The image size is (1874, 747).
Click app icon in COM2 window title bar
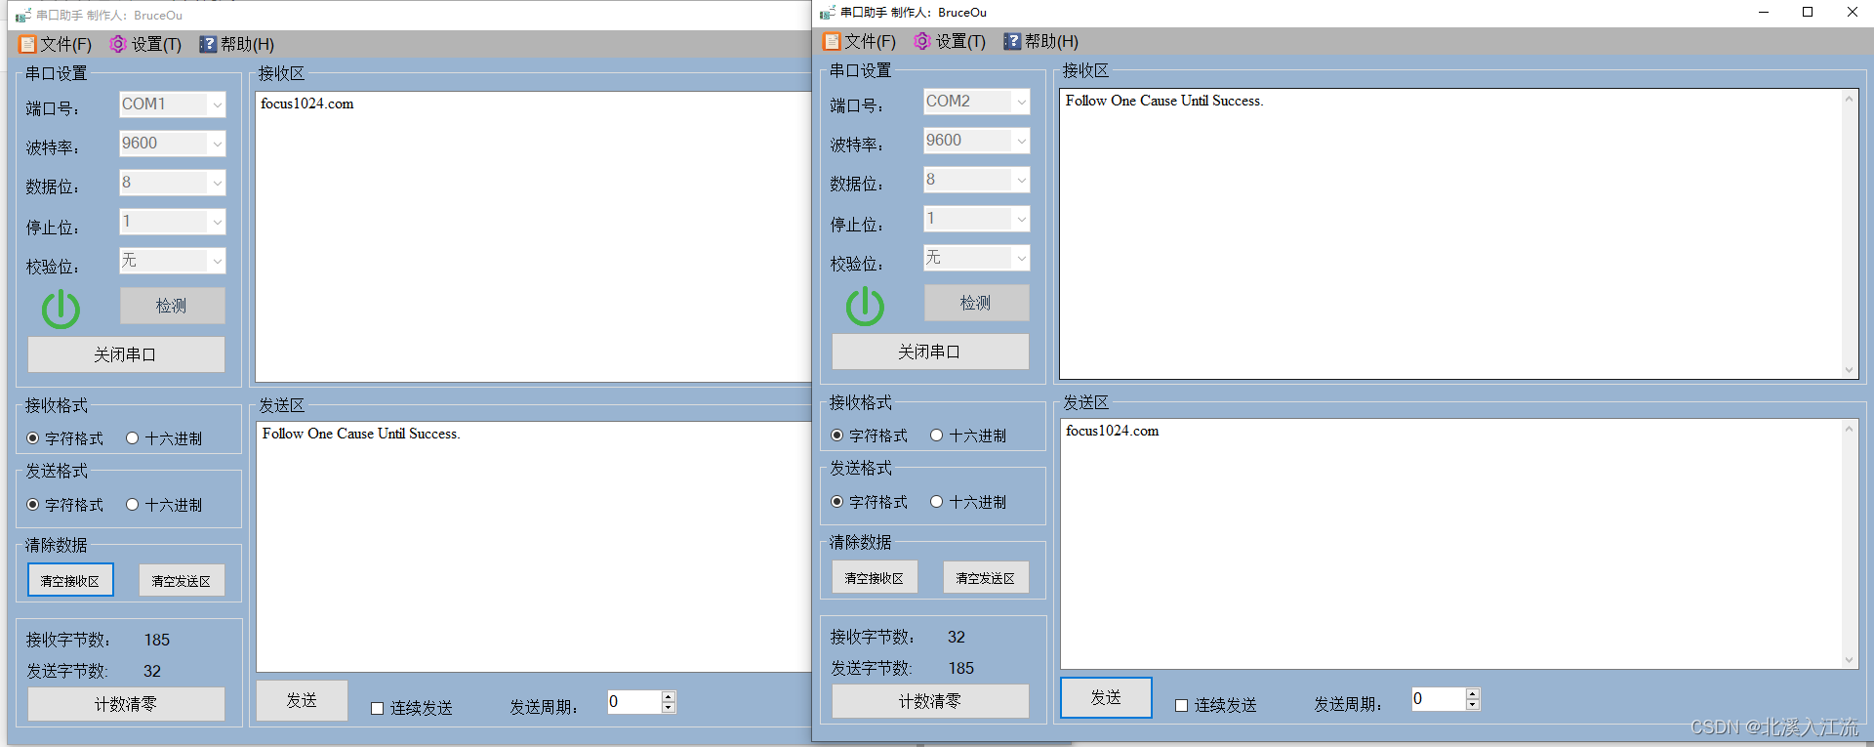click(828, 13)
